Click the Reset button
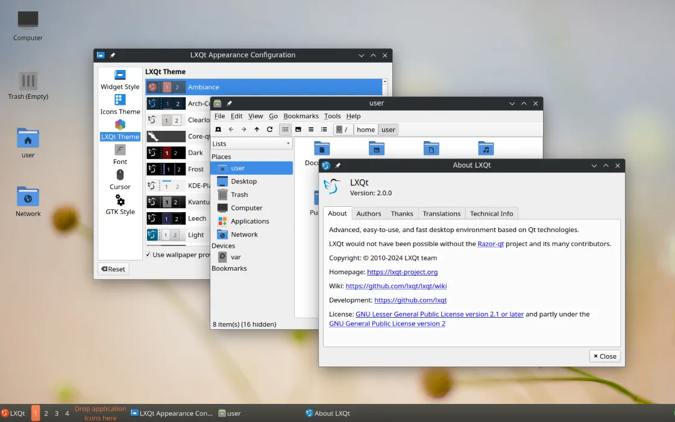The width and height of the screenshot is (675, 422). pyautogui.click(x=113, y=269)
